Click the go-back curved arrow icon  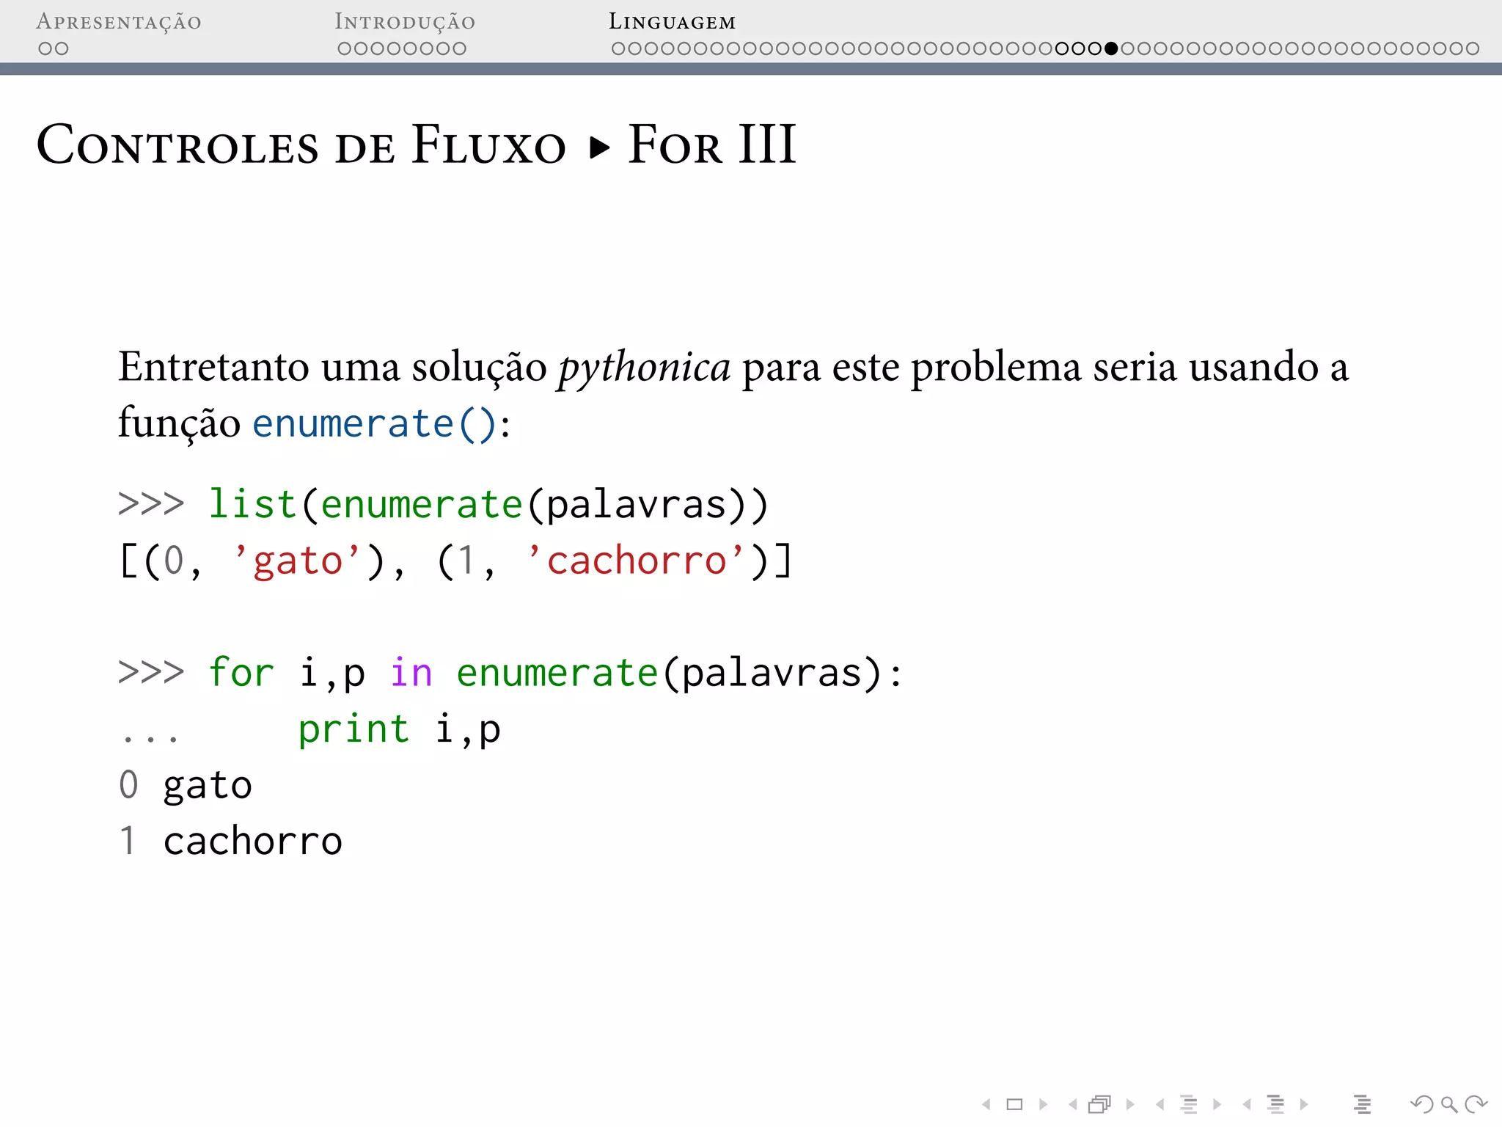point(1422,1104)
